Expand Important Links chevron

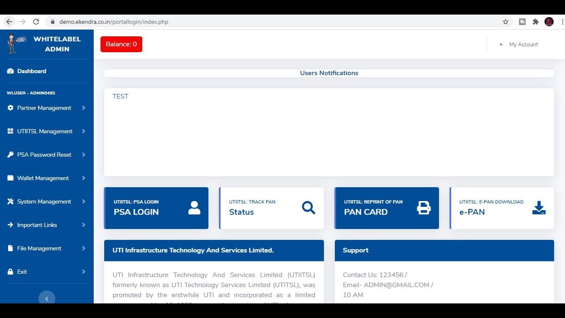click(83, 225)
